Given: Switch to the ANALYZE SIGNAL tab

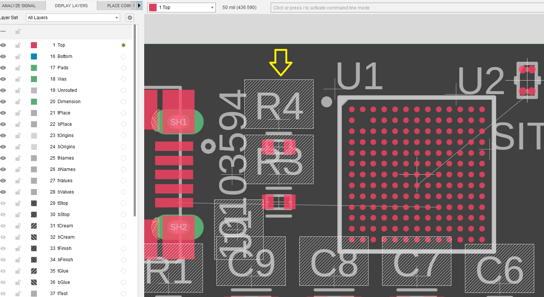Looking at the screenshot, I should [x=21, y=5].
